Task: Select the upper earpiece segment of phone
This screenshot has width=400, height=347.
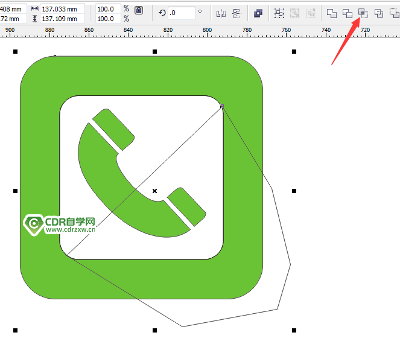Action: coord(113,130)
